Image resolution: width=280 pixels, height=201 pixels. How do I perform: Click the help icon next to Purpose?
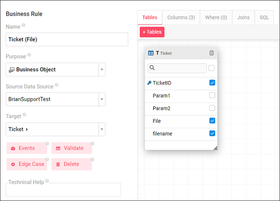click(x=29, y=55)
